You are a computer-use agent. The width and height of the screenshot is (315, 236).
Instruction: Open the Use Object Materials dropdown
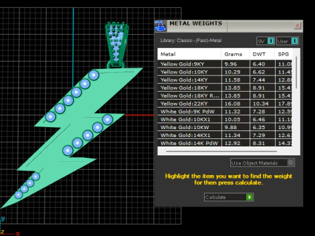pos(262,163)
